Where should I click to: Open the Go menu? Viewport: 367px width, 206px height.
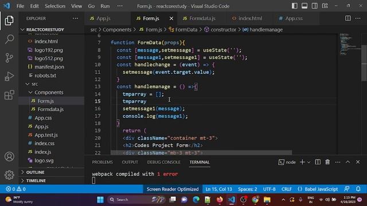click(x=91, y=6)
